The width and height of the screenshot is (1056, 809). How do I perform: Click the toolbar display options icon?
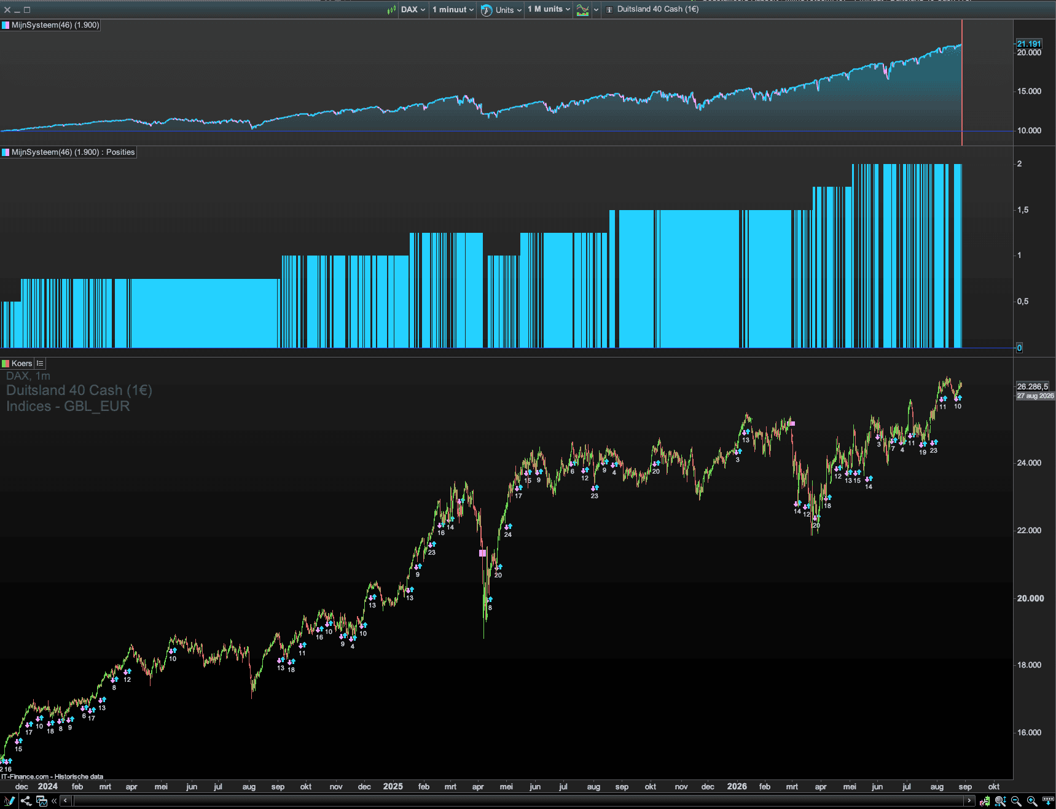click(1048, 801)
